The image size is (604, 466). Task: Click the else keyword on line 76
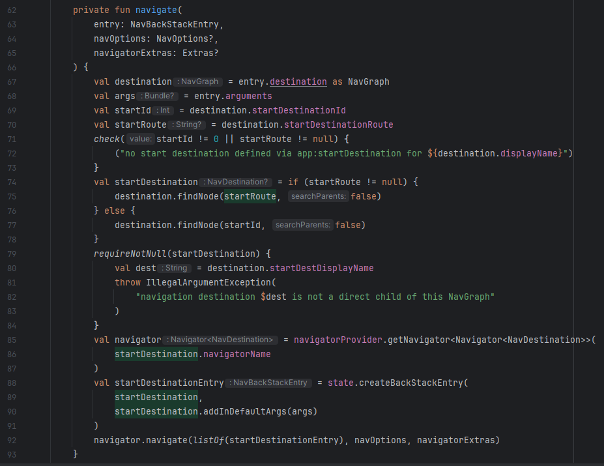coord(115,211)
